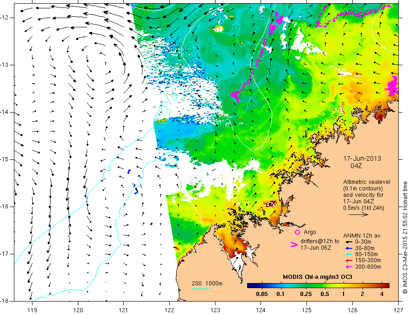This screenshot has height=315, width=408.
Task: Click the colorbar tick label '4'
Action: pos(382,294)
